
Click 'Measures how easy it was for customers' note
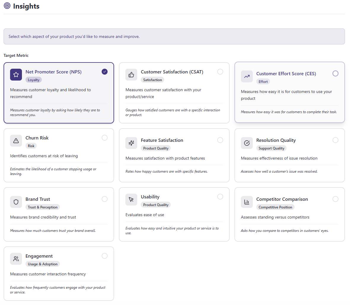[x=289, y=112]
